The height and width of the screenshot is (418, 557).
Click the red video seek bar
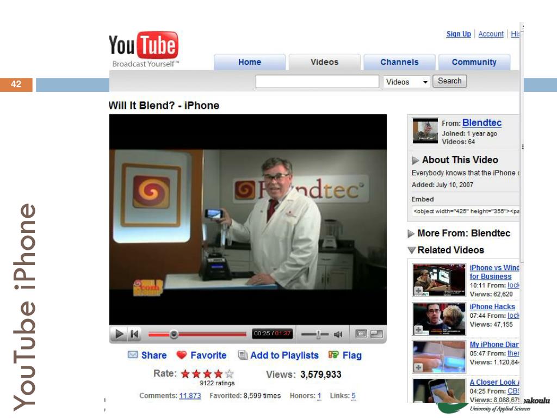[197, 334]
